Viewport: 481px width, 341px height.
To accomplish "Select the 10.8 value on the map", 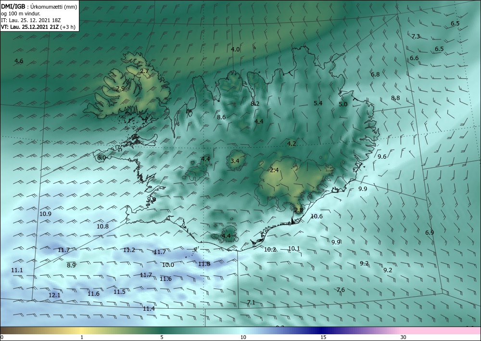I will point(102,227).
